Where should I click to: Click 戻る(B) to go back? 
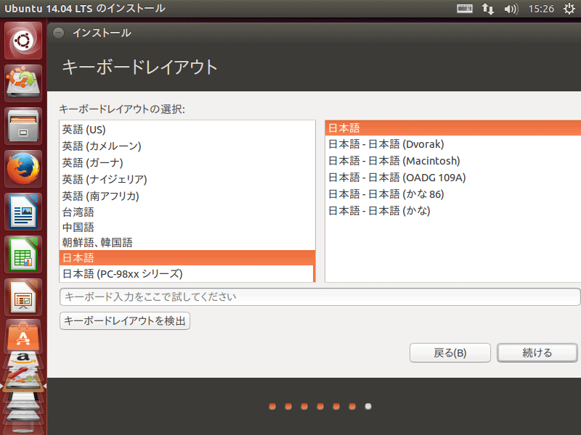point(450,353)
